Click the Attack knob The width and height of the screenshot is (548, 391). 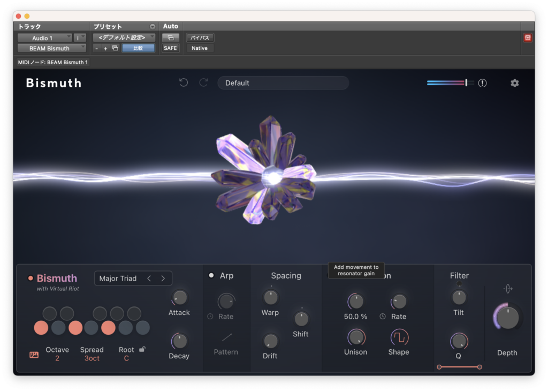pos(180,298)
